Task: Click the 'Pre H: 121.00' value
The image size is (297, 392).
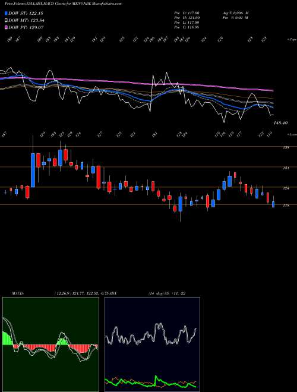Action: (x=187, y=18)
